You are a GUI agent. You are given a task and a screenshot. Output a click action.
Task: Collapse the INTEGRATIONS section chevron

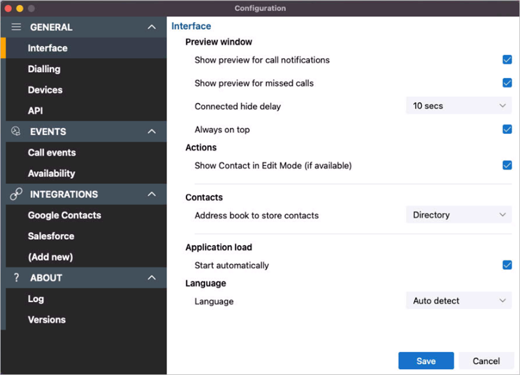click(x=151, y=194)
